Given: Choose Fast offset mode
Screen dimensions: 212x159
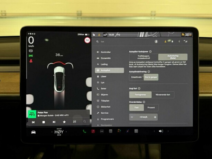Looking at the screenshot, I should tap(137, 107).
